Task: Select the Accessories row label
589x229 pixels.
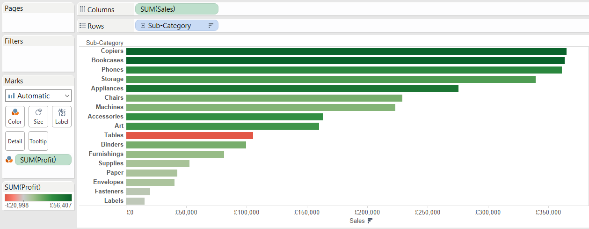Action: pyautogui.click(x=106, y=117)
